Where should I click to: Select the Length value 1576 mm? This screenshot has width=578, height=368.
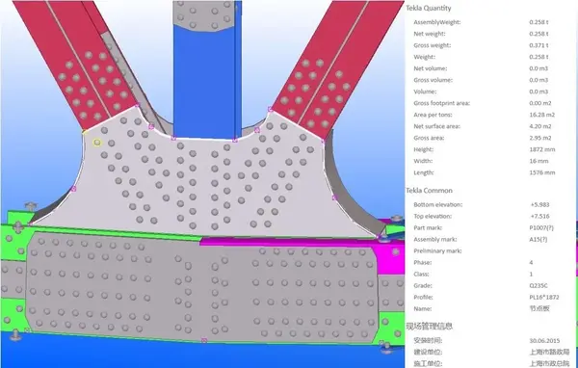[x=541, y=172]
